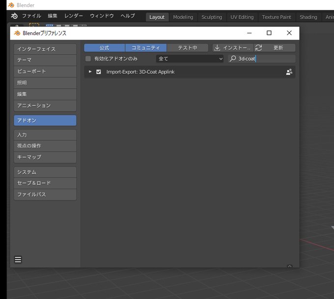Maximize the Blenderプリファレンス window

[x=269, y=33]
